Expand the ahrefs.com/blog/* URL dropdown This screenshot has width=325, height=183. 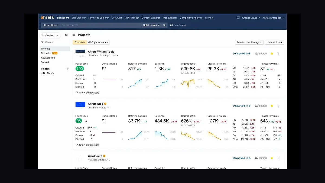(x=109, y=108)
